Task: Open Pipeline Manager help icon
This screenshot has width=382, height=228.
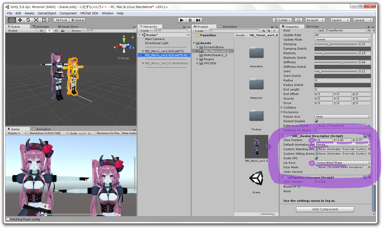Action: click(x=365, y=177)
